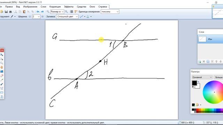Toggle the pixel grid icon
Screen dimensions: 223x125
(72, 11)
